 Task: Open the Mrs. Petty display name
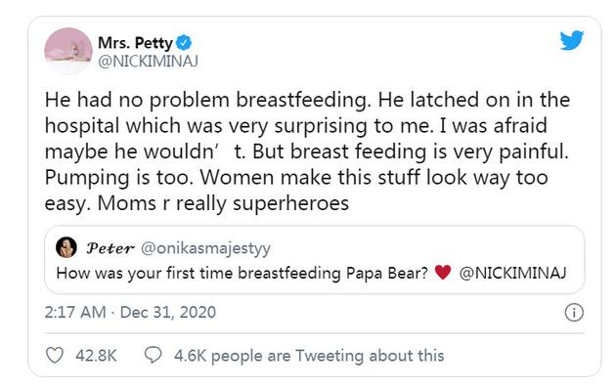(x=135, y=42)
